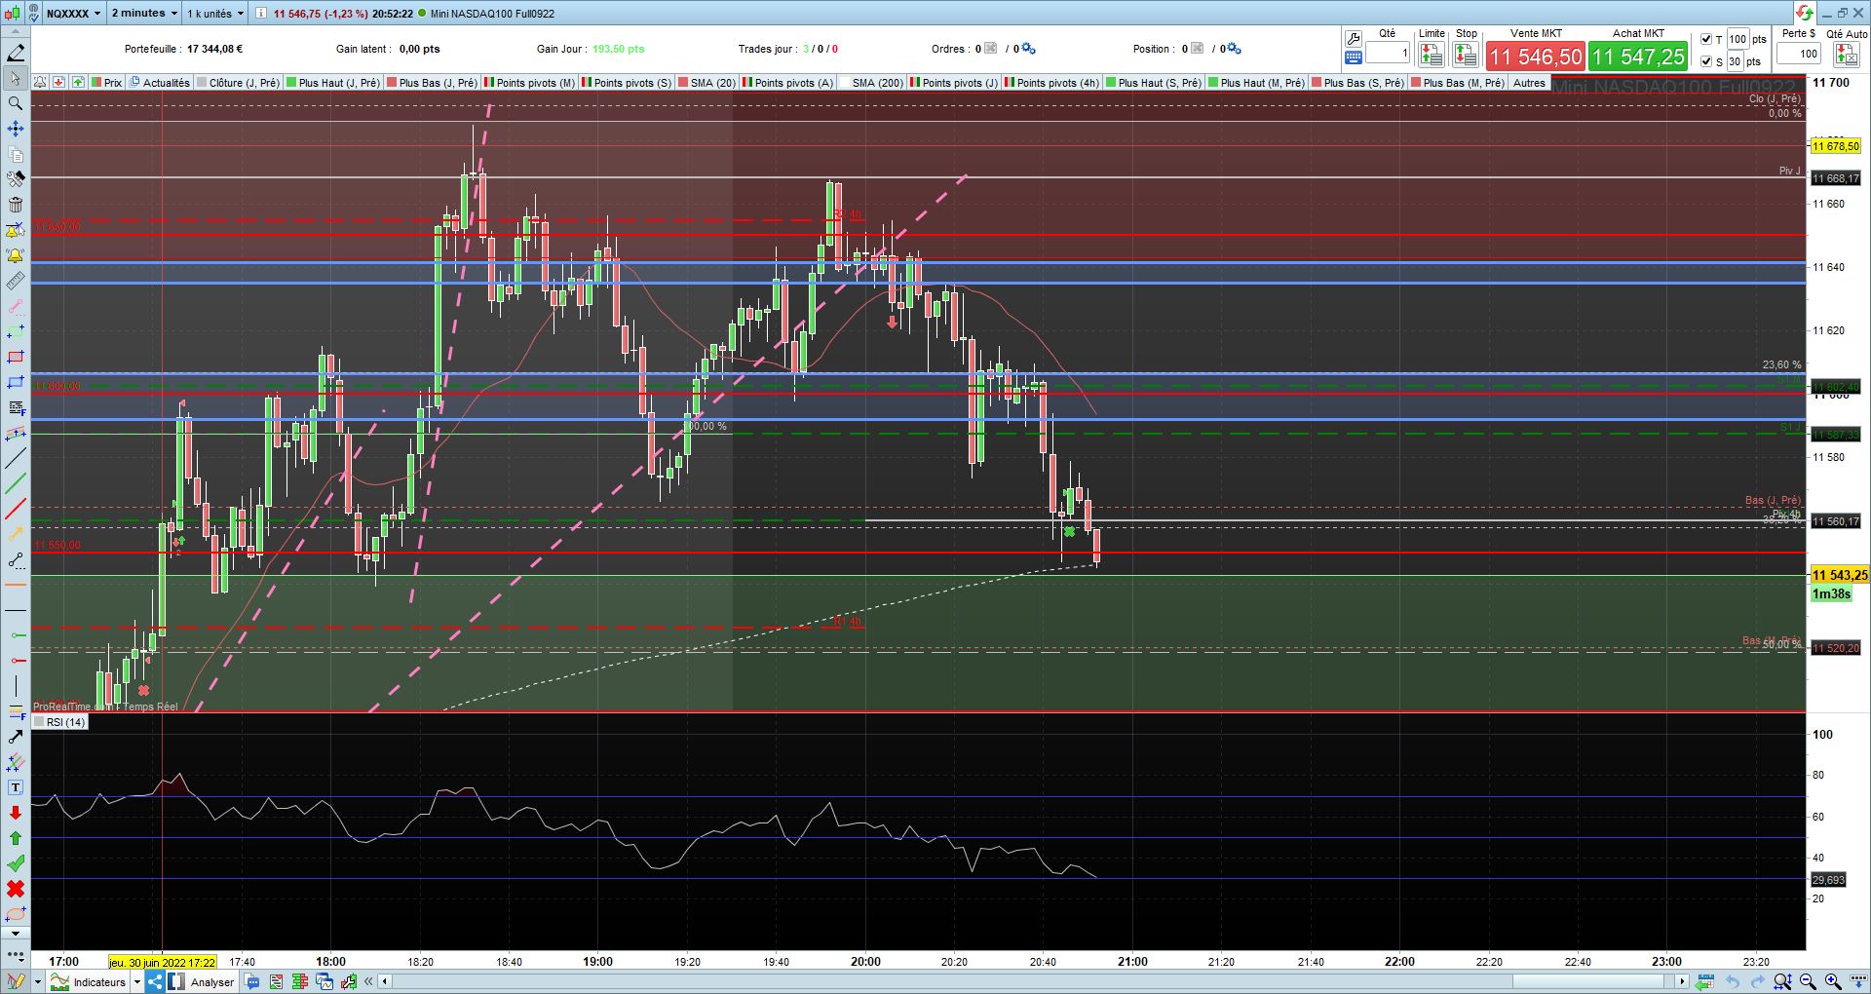Select the text T drawing tool
Image resolution: width=1871 pixels, height=994 pixels.
pos(16,787)
